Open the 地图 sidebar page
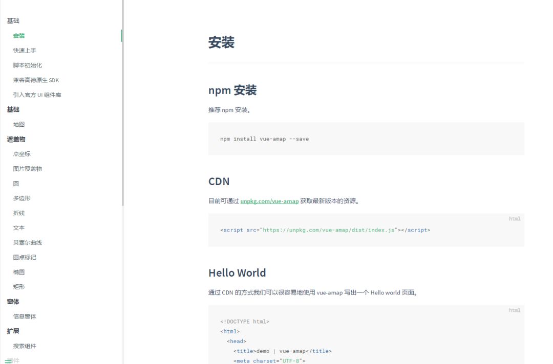The image size is (553, 364). click(19, 125)
